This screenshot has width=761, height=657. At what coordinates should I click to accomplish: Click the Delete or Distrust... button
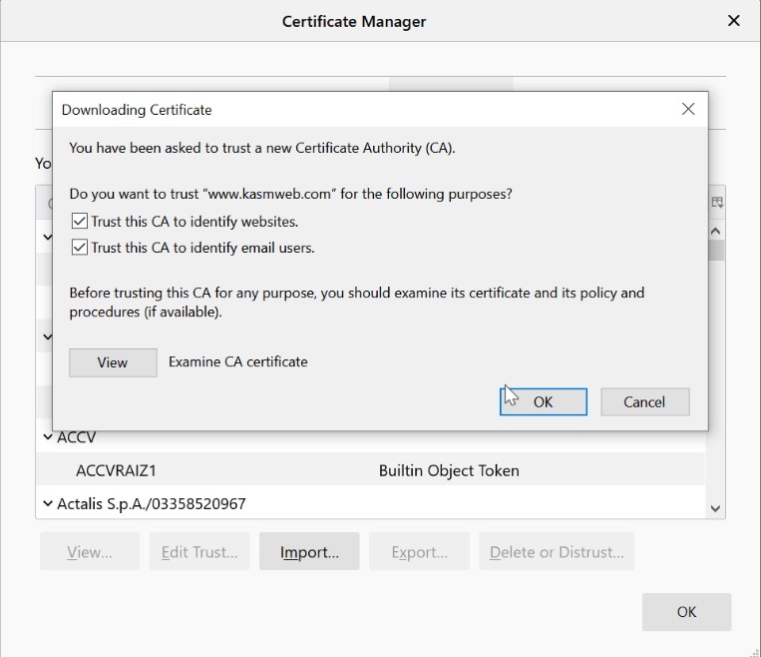pos(557,552)
